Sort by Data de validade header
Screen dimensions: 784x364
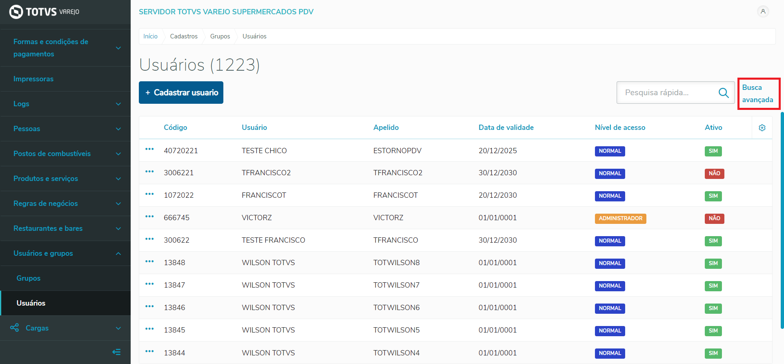(x=506, y=127)
